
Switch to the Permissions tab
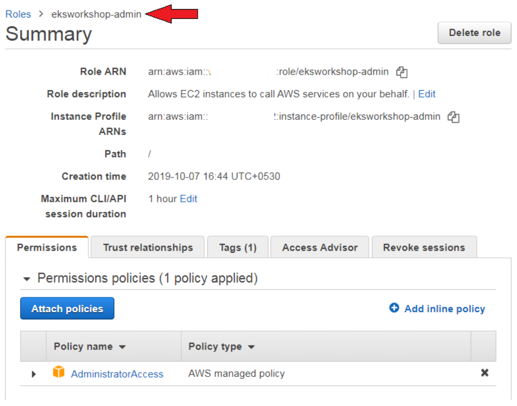[47, 247]
